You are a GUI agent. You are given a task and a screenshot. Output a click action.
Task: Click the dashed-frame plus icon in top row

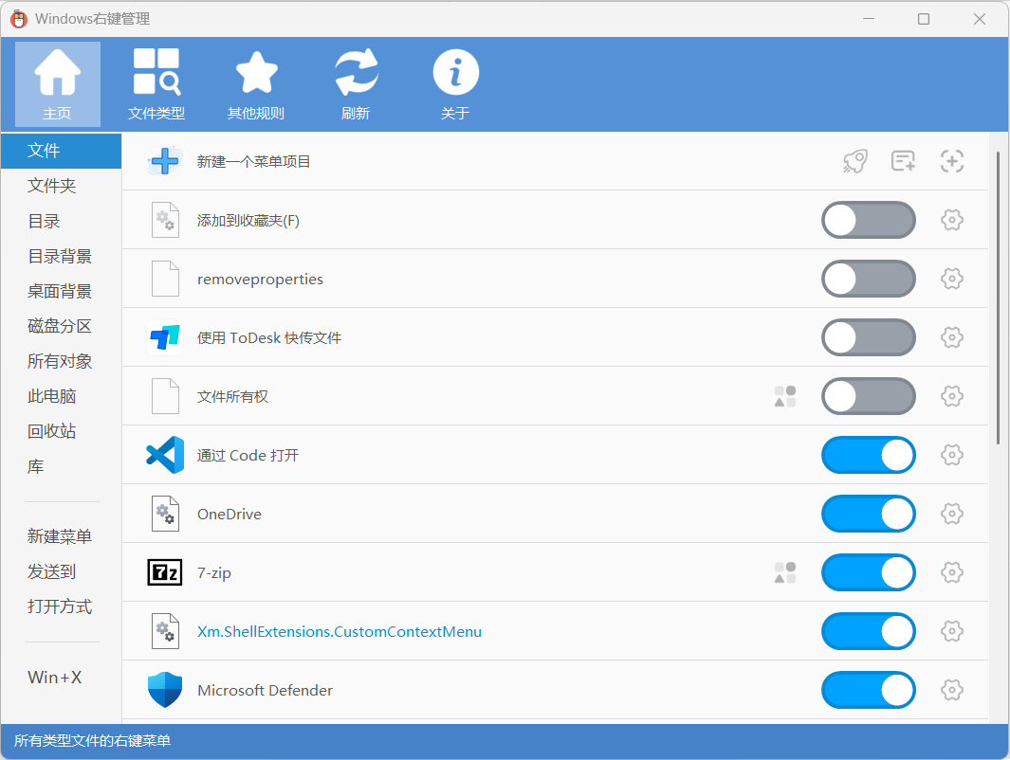tap(952, 161)
